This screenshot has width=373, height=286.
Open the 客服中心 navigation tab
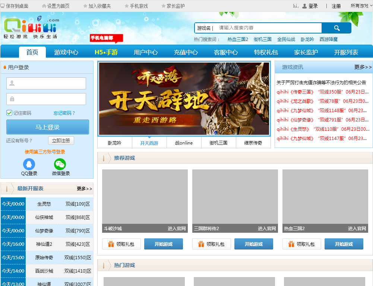coord(226,52)
